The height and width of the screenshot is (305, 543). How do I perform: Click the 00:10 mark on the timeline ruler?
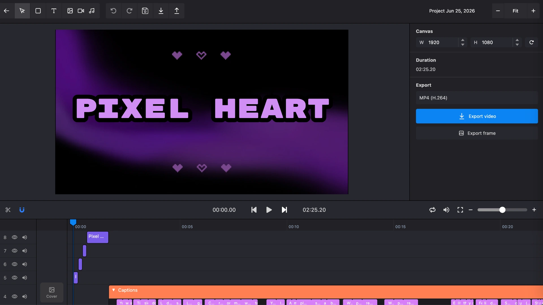click(294, 227)
